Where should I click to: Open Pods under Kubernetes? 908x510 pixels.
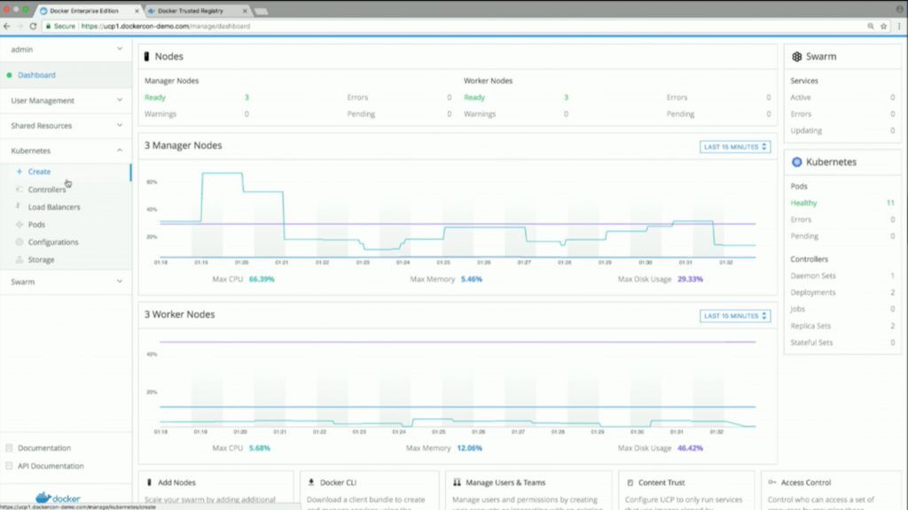(x=36, y=224)
